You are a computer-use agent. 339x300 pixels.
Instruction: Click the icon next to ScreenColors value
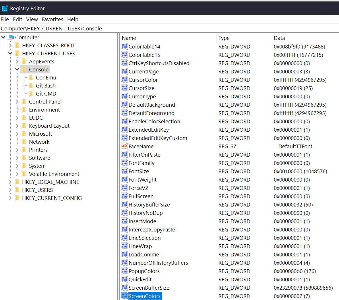pyautogui.click(x=124, y=296)
